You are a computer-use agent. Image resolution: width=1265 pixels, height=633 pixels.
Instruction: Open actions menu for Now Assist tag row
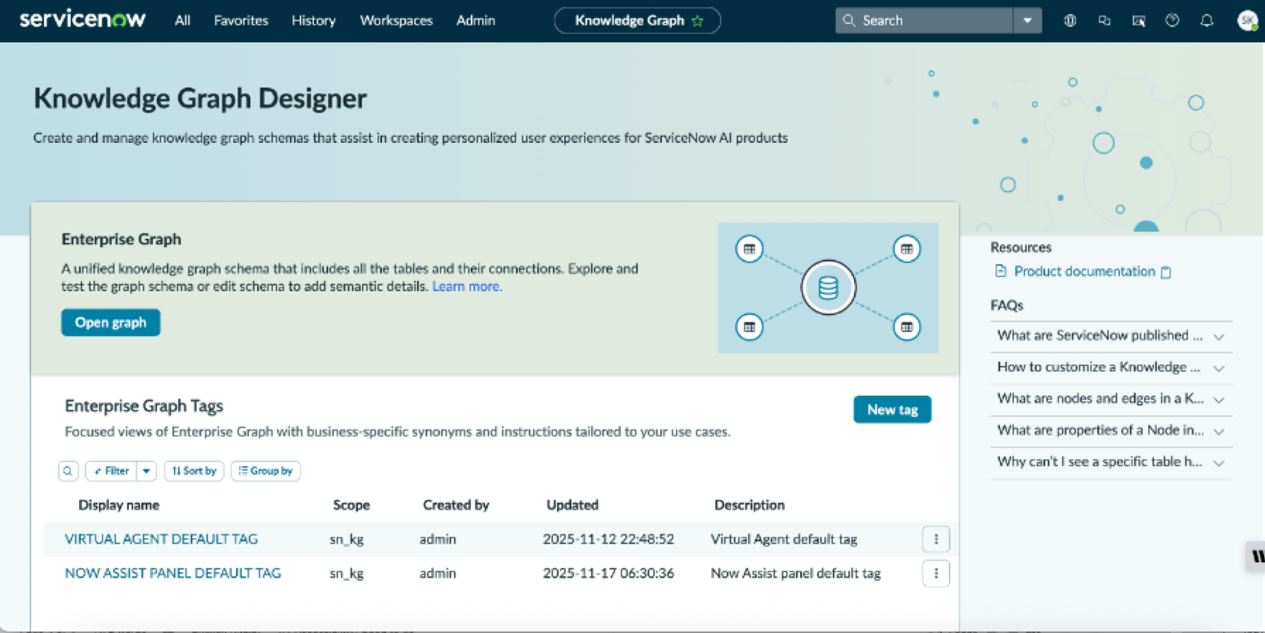[x=936, y=573]
